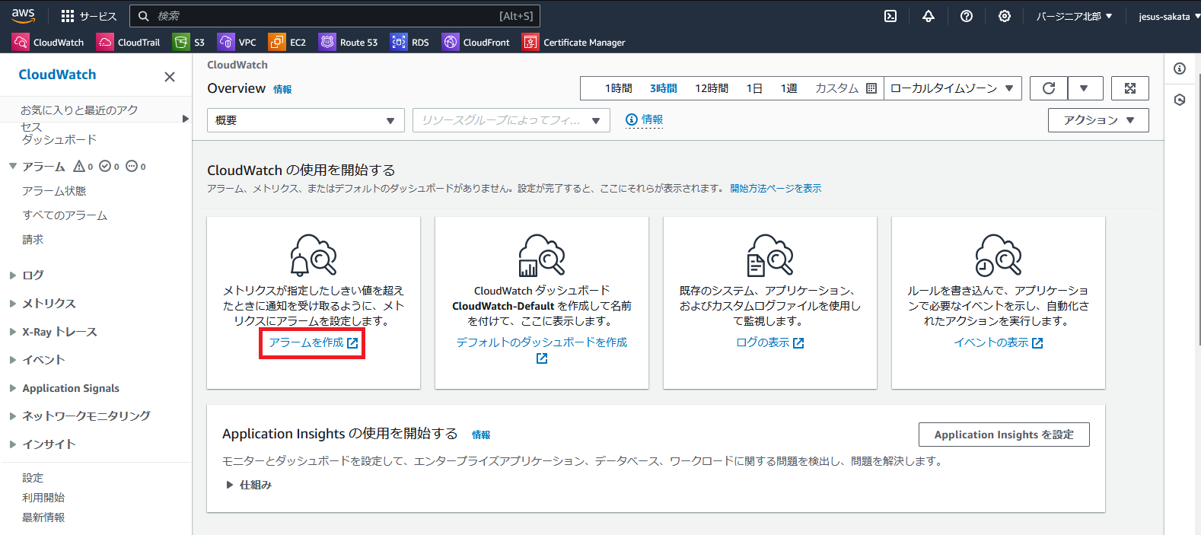Open the resource group filter dropdown
The height and width of the screenshot is (535, 1201).
click(x=511, y=120)
